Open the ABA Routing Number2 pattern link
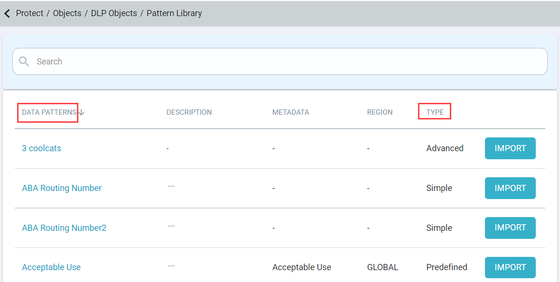This screenshot has width=560, height=282. (x=64, y=228)
